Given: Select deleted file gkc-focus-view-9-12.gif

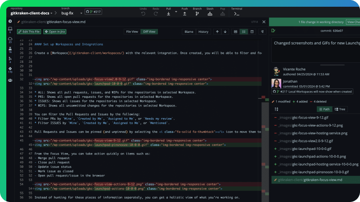Looking at the screenshot, I should point(316,118).
